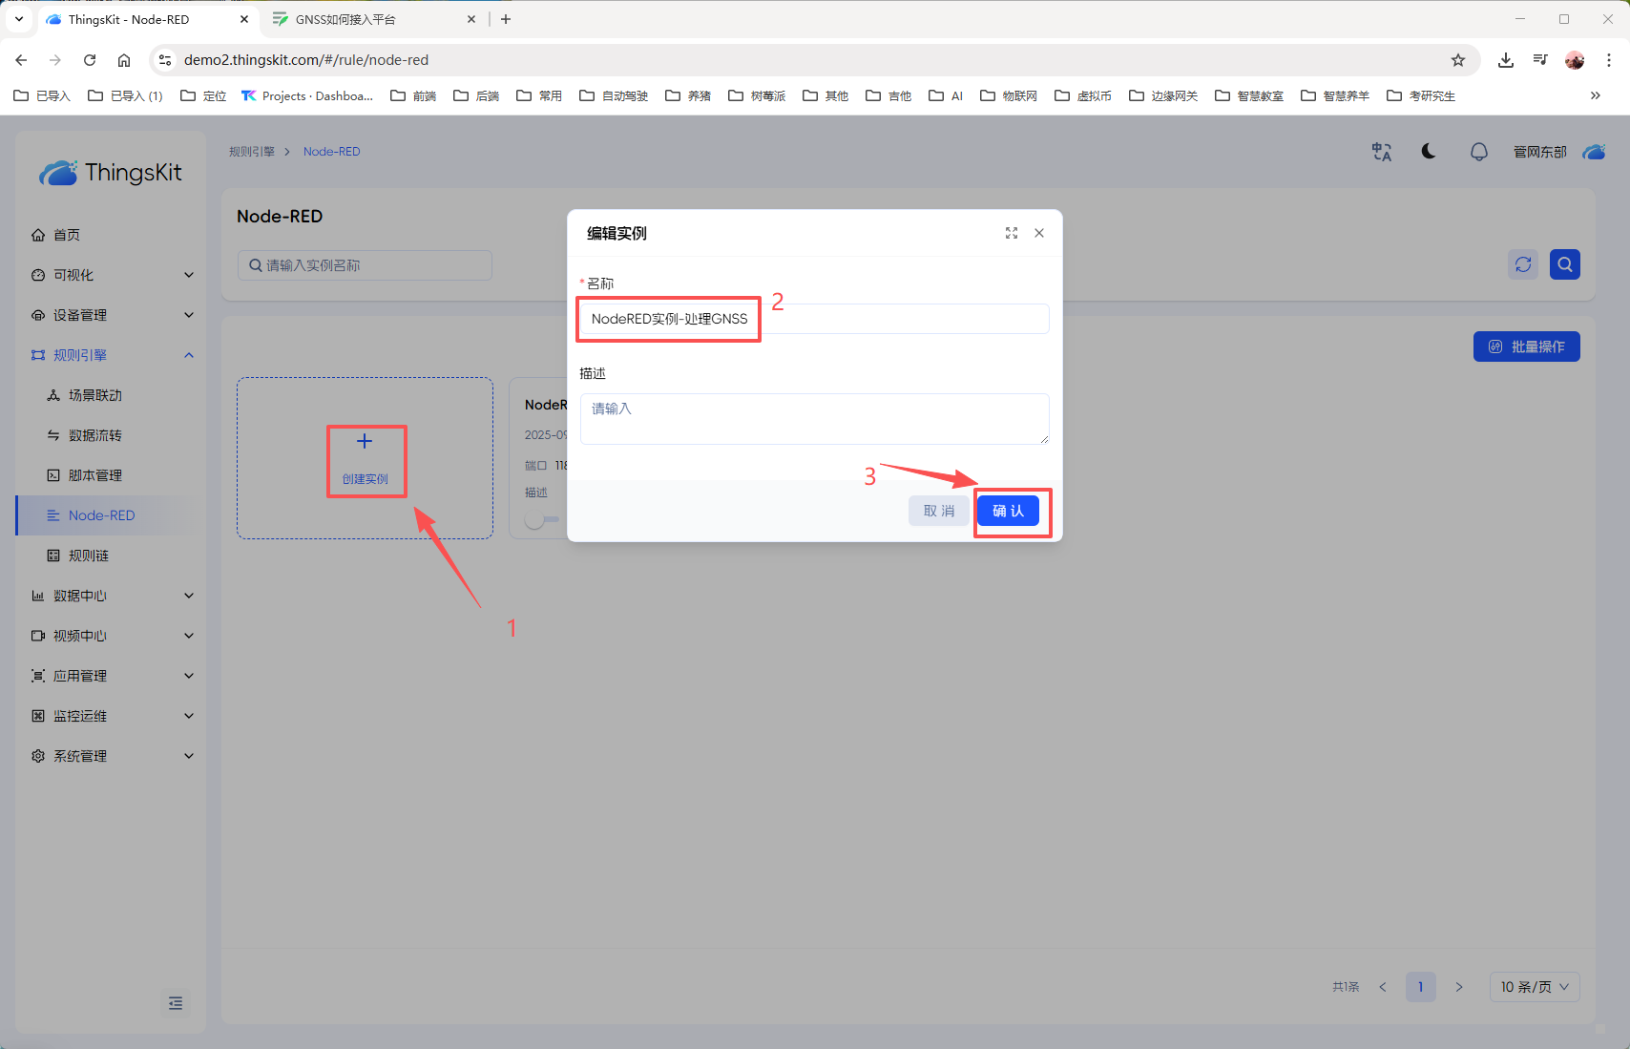
Task: Bookmark this page with star icon
Action: (1457, 60)
